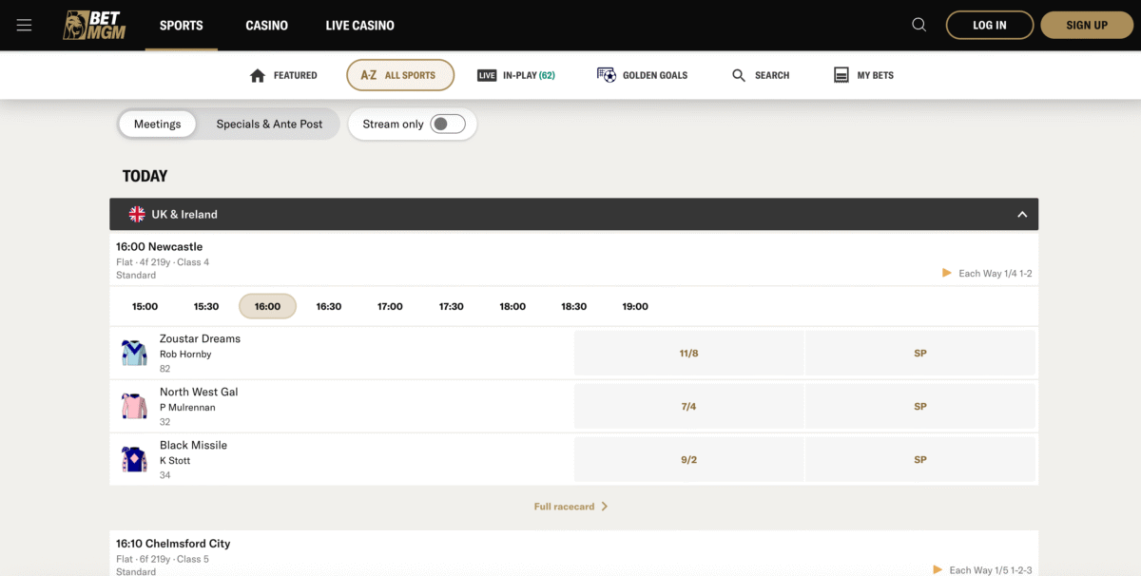Select the Golden Goals icon

pyautogui.click(x=606, y=74)
